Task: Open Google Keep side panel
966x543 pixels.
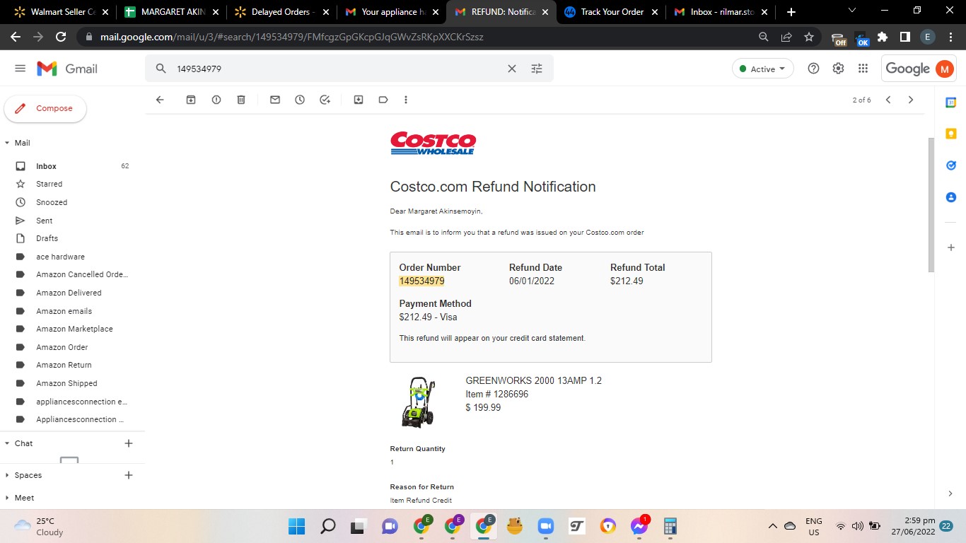Action: click(x=951, y=134)
